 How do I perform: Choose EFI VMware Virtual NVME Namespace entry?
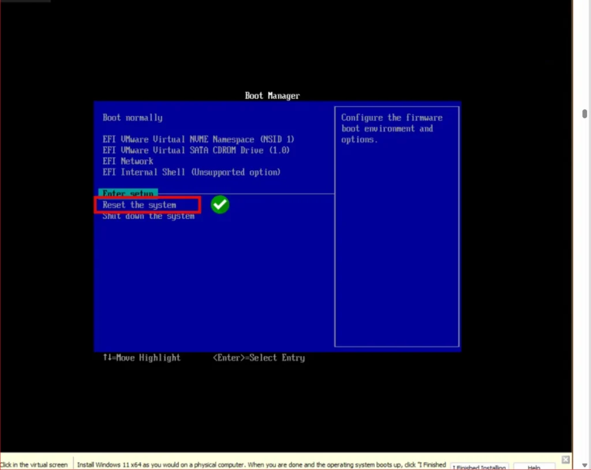[199, 139]
